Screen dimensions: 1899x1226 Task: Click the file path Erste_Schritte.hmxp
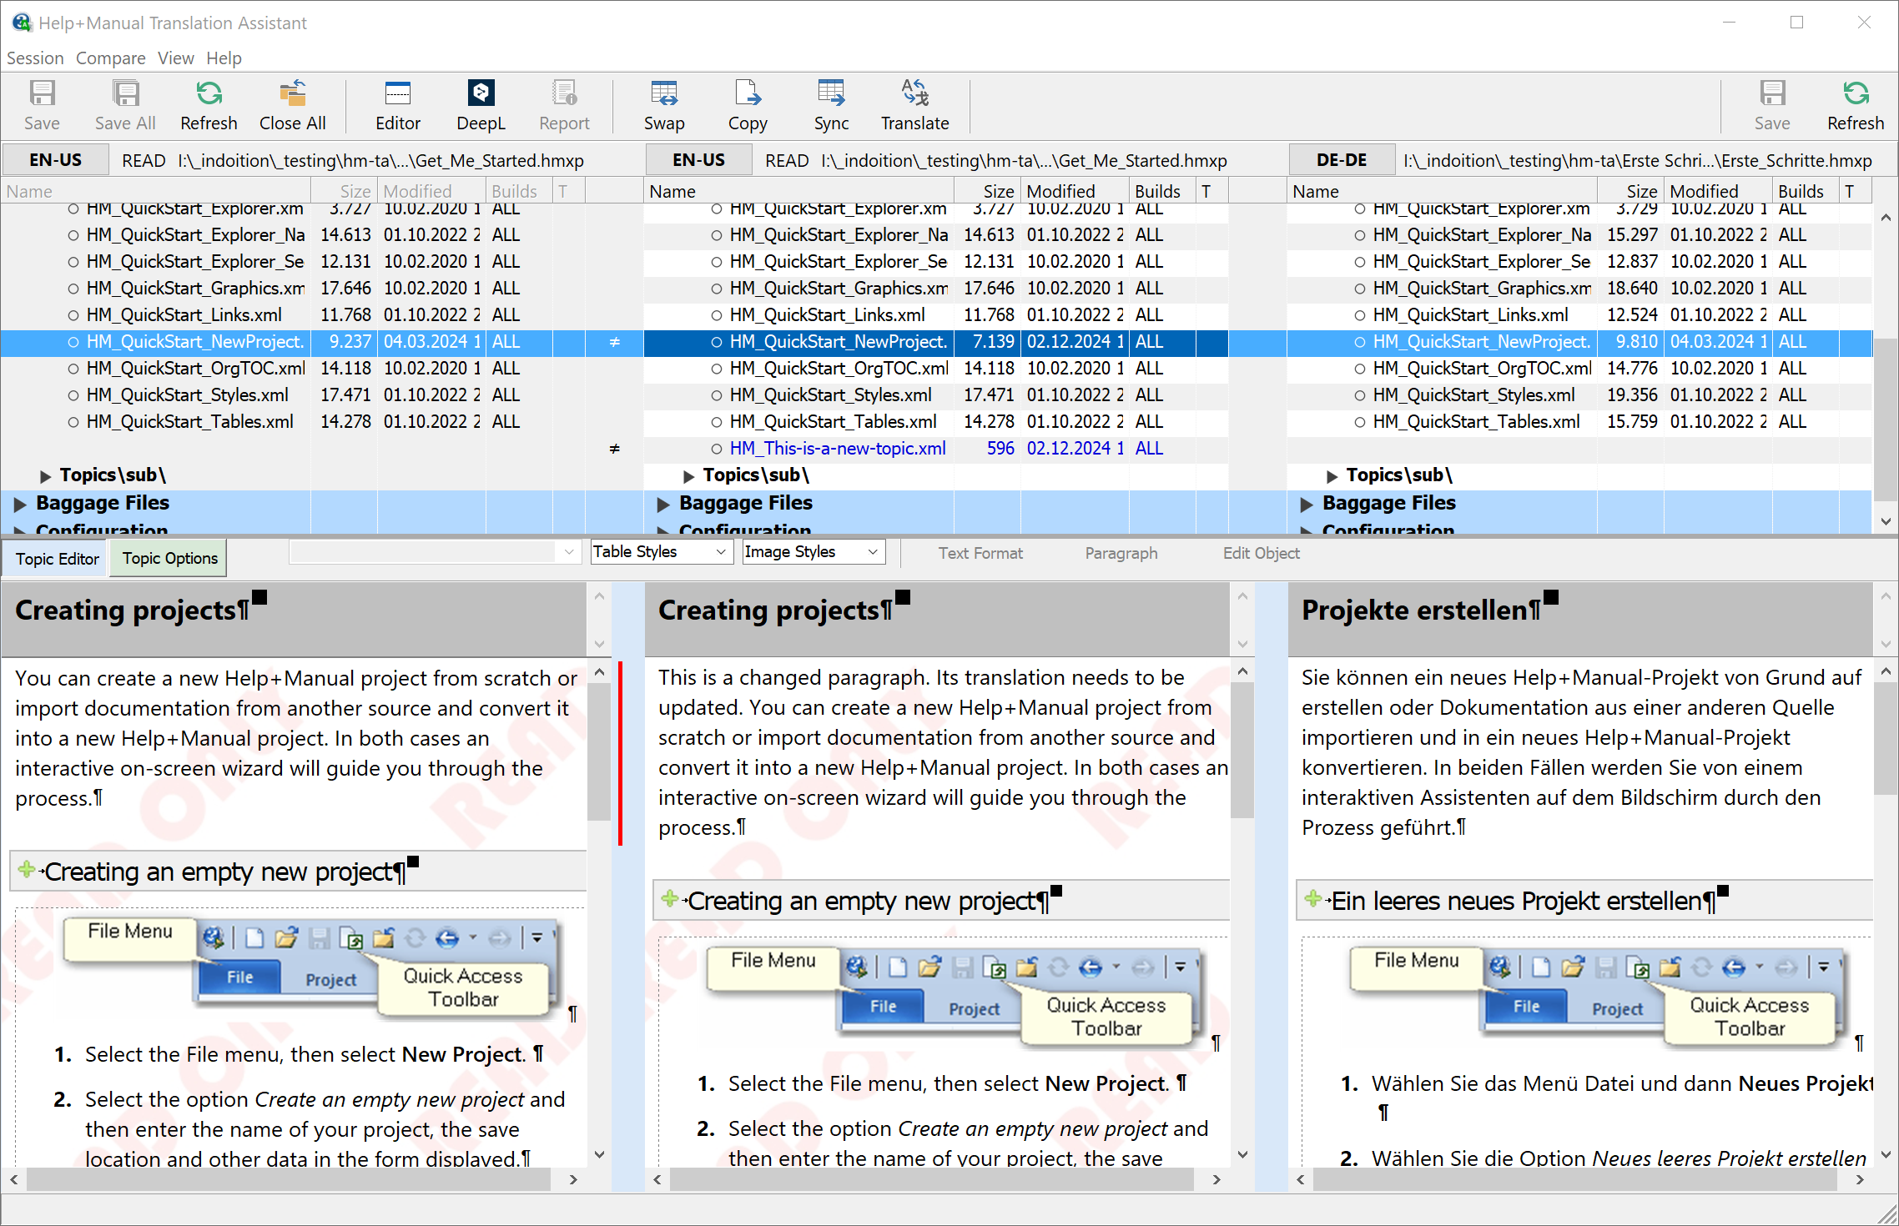(1637, 160)
